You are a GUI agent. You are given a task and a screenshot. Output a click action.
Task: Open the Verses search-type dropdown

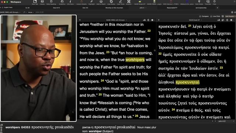pos(31,12)
